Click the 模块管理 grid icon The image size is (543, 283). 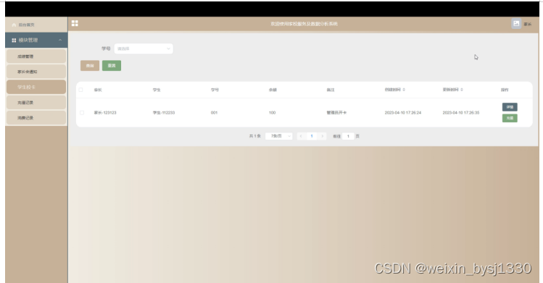(14, 41)
